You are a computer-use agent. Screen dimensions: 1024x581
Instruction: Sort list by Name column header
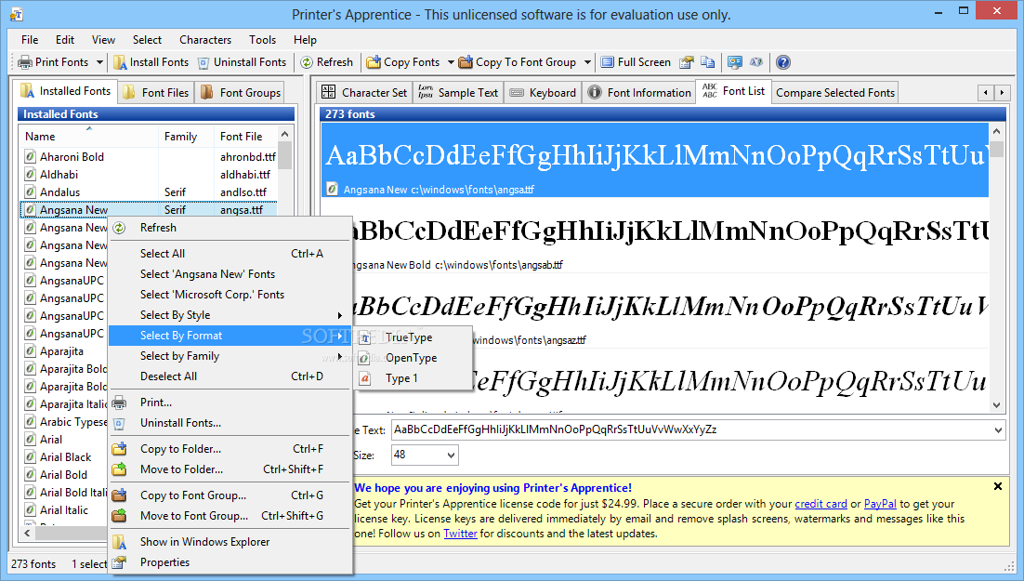pyautogui.click(x=90, y=137)
